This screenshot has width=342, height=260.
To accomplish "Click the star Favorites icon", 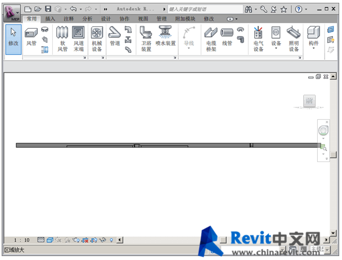I will click(x=283, y=9).
